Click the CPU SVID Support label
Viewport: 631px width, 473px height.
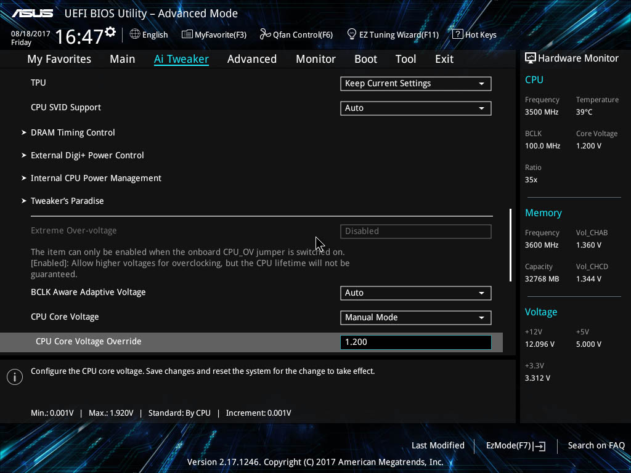coord(66,107)
